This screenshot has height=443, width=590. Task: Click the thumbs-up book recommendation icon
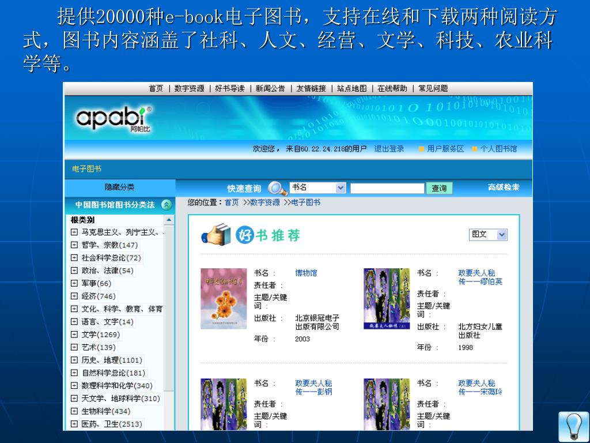click(216, 235)
